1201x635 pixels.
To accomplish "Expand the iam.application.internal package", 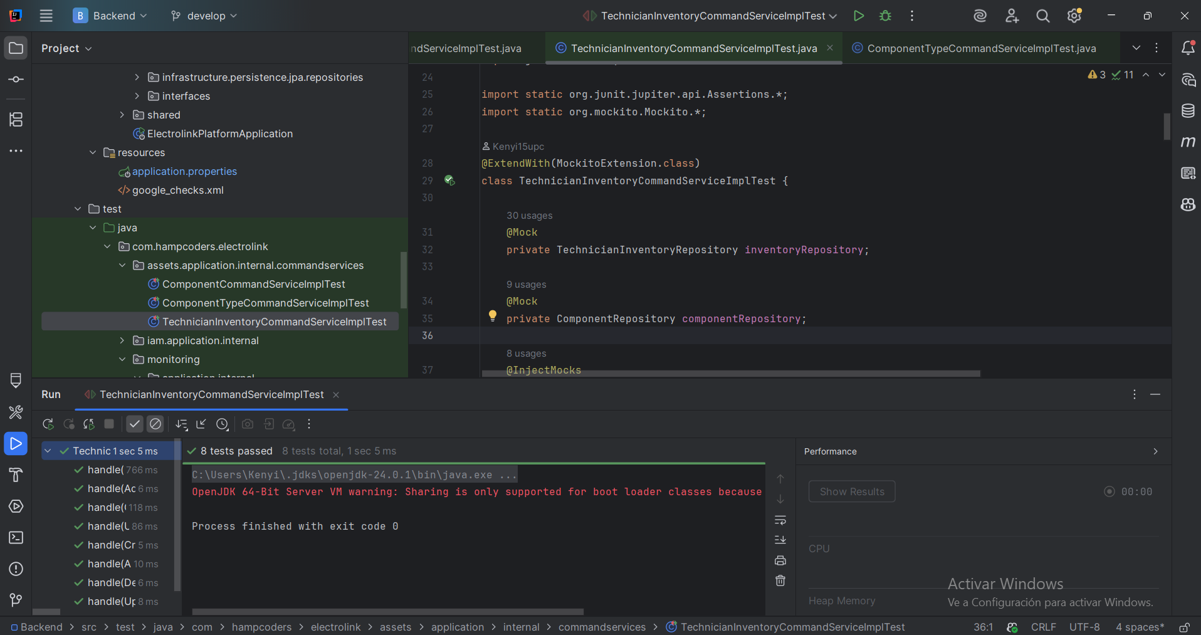I will click(x=122, y=340).
